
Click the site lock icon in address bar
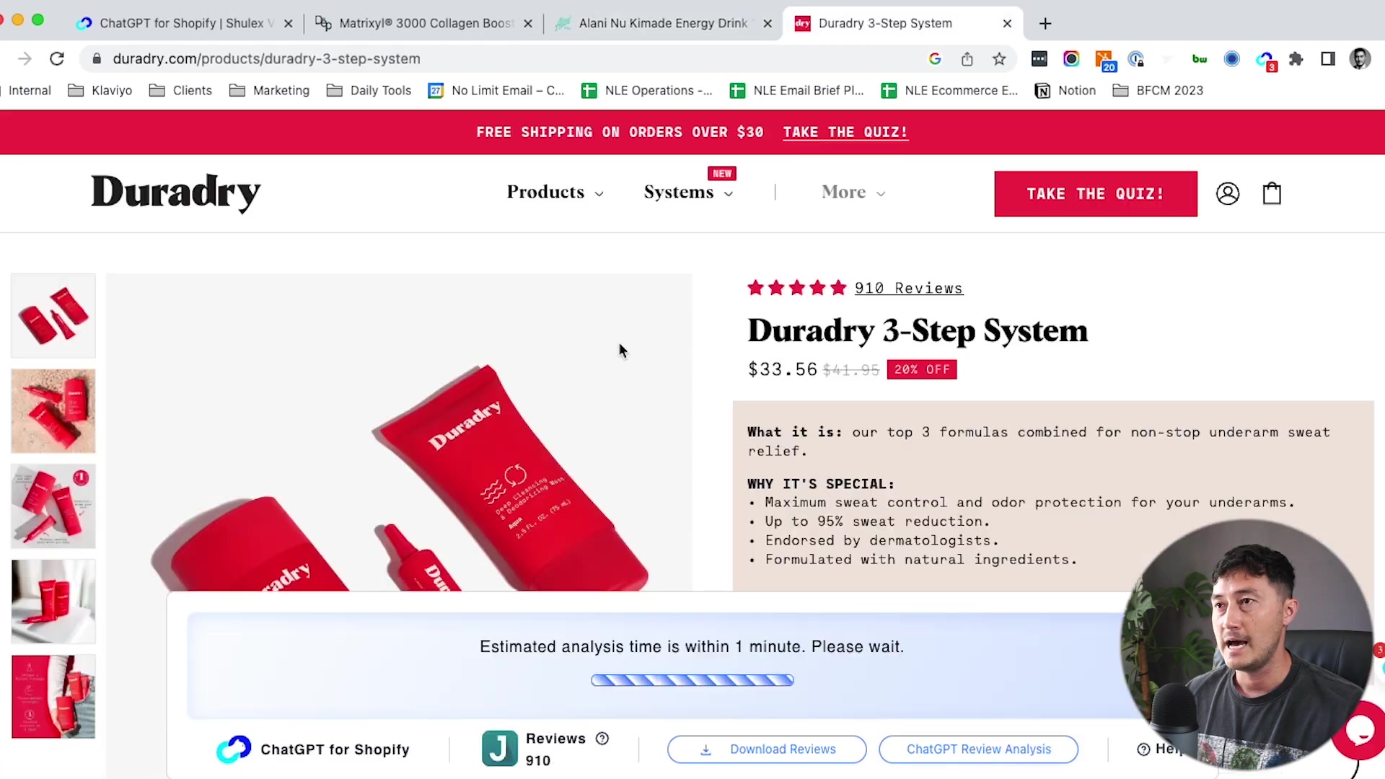[x=97, y=58]
